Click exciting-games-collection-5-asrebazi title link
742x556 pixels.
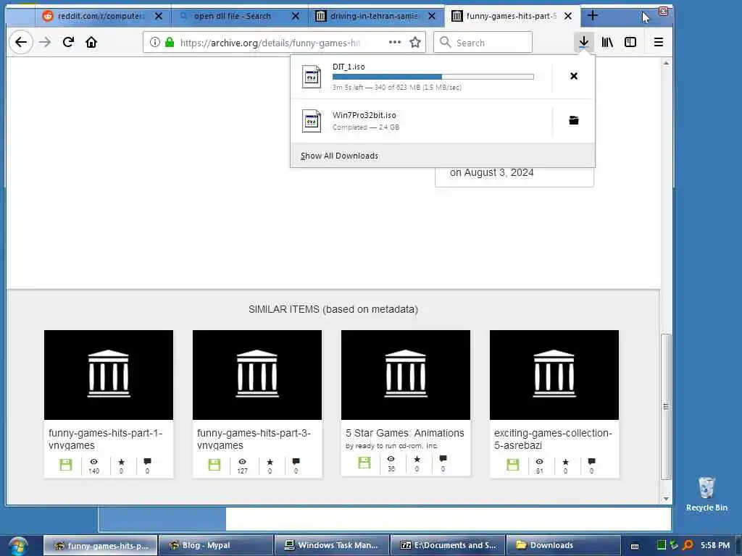pyautogui.click(x=553, y=439)
